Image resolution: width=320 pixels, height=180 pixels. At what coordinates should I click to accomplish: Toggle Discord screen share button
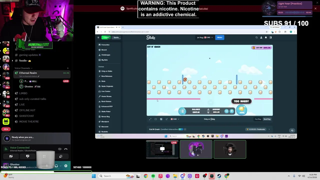(27, 156)
